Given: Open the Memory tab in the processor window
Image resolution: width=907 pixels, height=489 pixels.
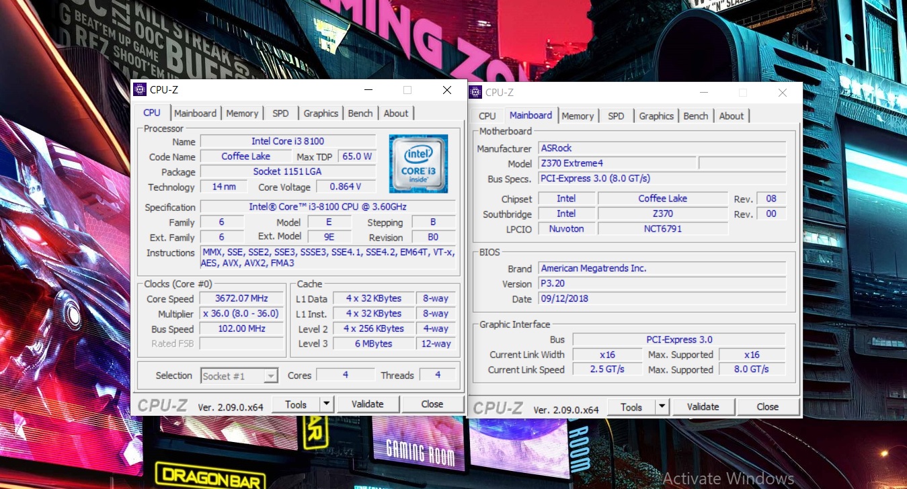Looking at the screenshot, I should [x=242, y=114].
